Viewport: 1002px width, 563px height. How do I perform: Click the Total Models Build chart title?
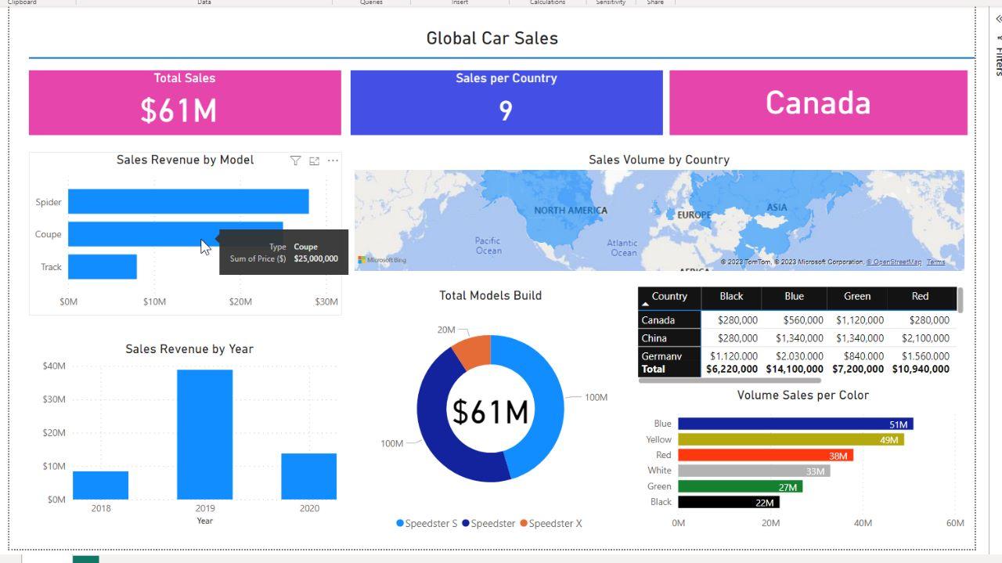(x=491, y=295)
